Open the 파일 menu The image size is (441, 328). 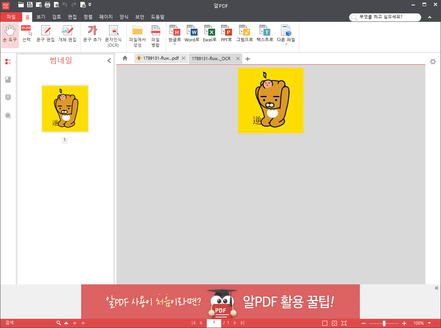(x=11, y=17)
